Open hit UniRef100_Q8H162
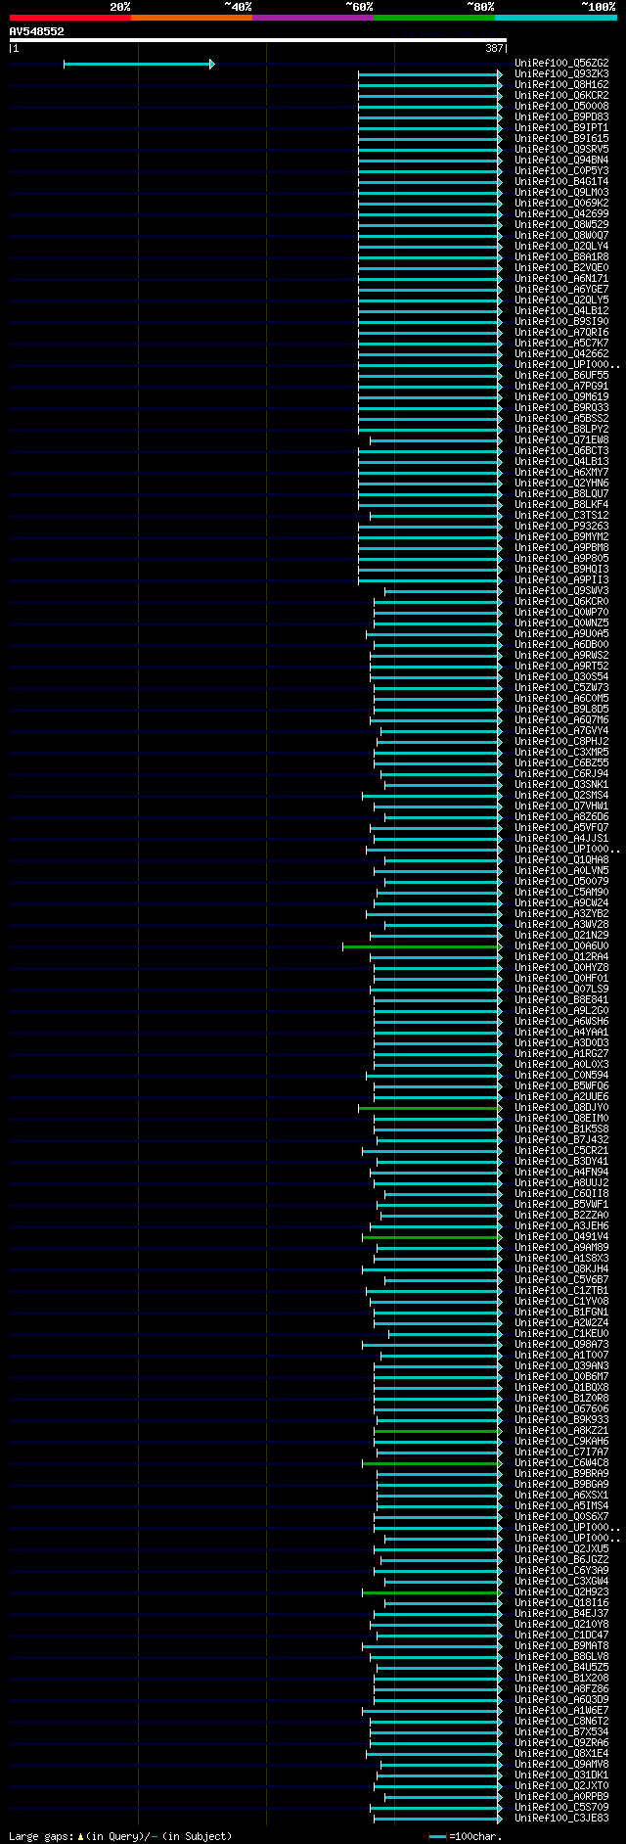626x1844 pixels. 561,85
